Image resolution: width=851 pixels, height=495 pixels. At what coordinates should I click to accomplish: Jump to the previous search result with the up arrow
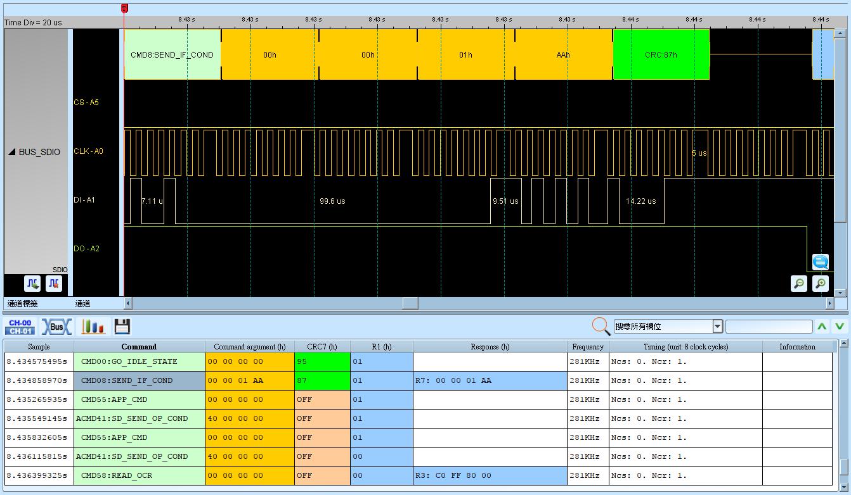tap(822, 327)
